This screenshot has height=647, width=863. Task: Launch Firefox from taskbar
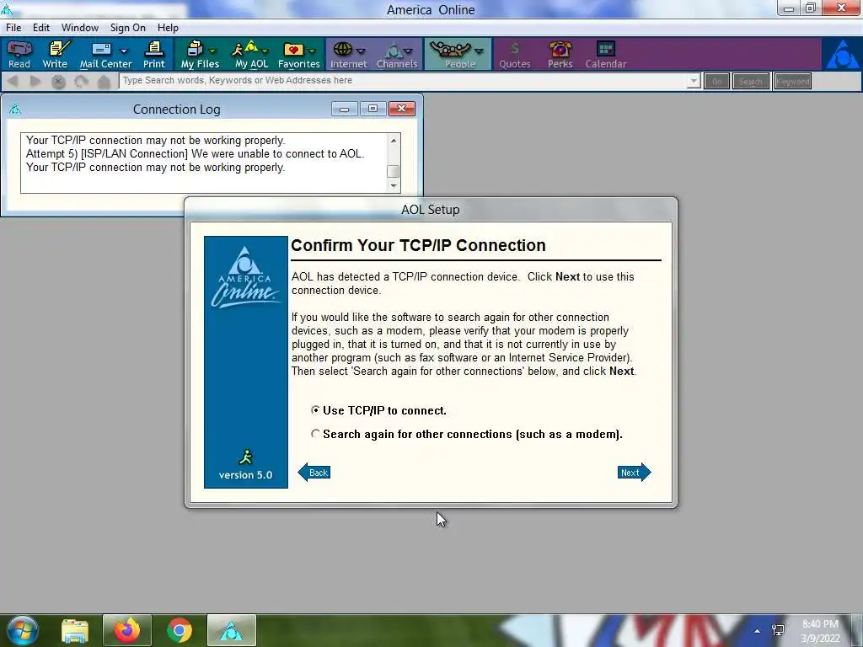click(127, 630)
